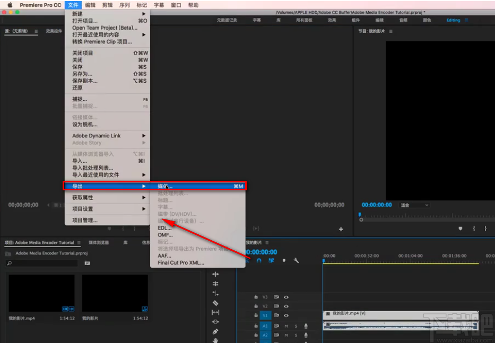Mute audio track A2
The width and height of the screenshot is (495, 343).
point(286,335)
